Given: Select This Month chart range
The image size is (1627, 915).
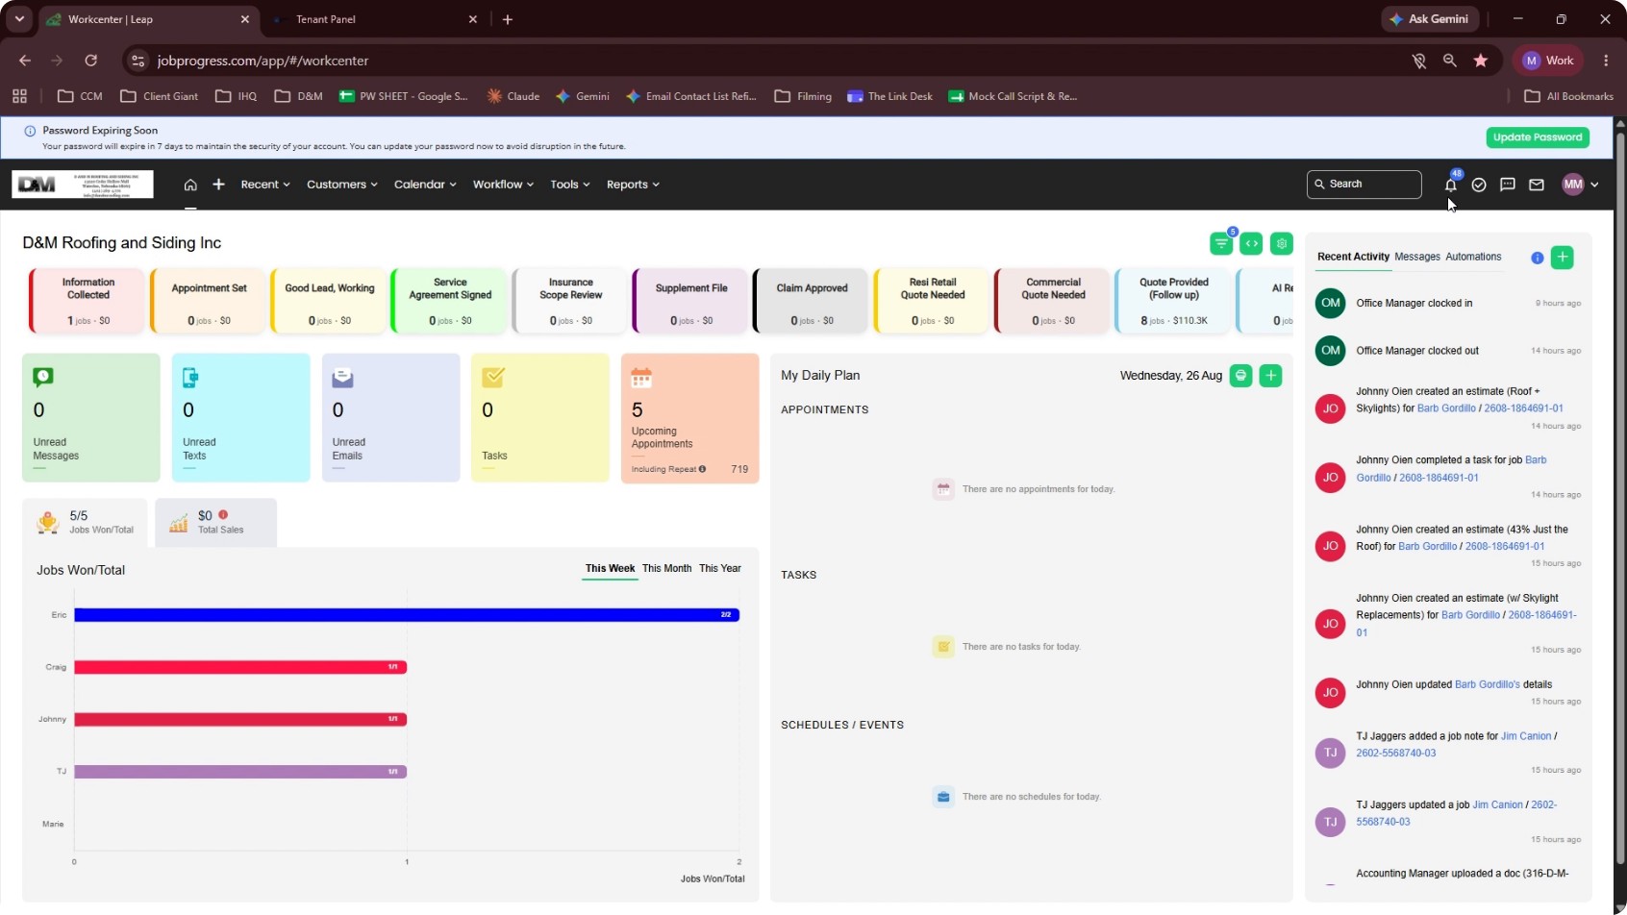Looking at the screenshot, I should pos(666,569).
